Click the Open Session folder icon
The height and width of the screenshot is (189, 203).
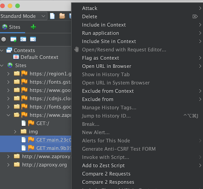(x=62, y=16)
